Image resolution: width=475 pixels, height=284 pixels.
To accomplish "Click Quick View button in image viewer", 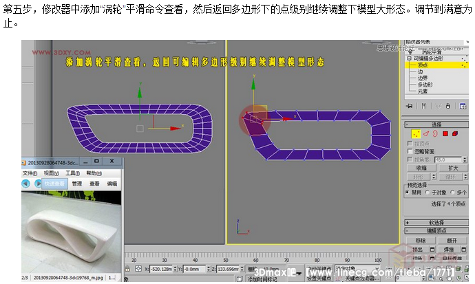I will click(55, 184).
